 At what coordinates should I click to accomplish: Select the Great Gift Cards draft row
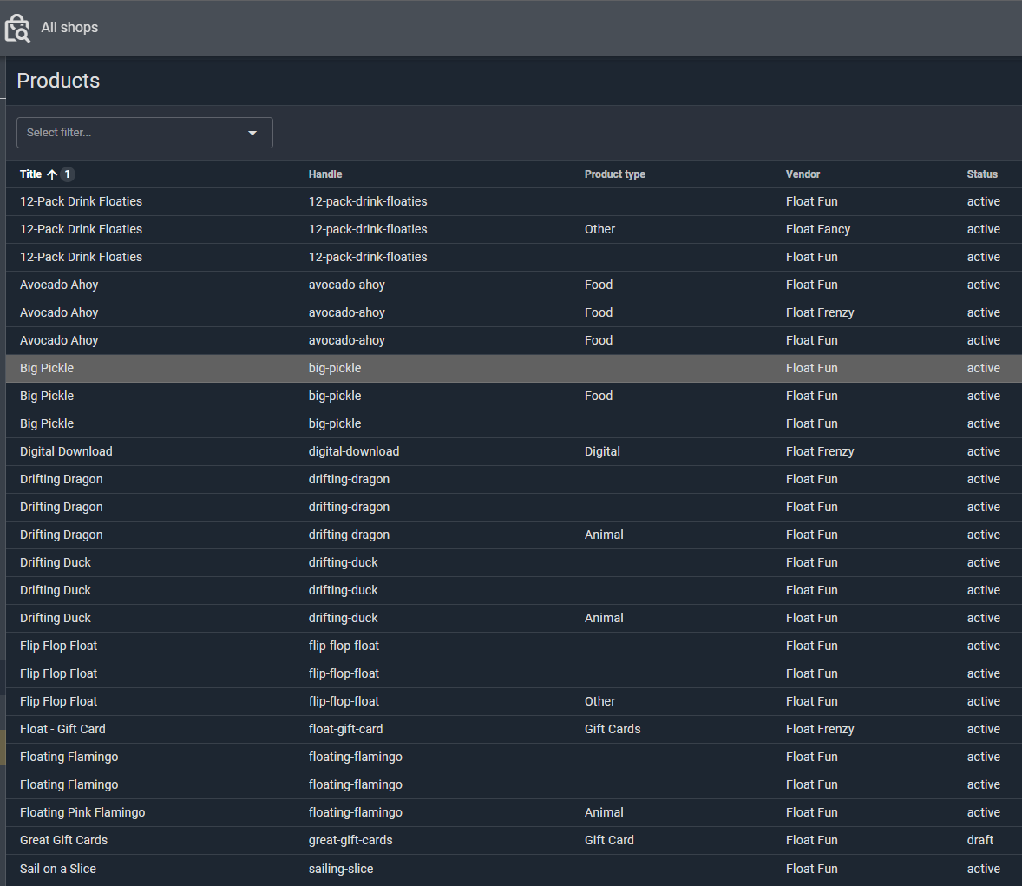pyautogui.click(x=64, y=840)
